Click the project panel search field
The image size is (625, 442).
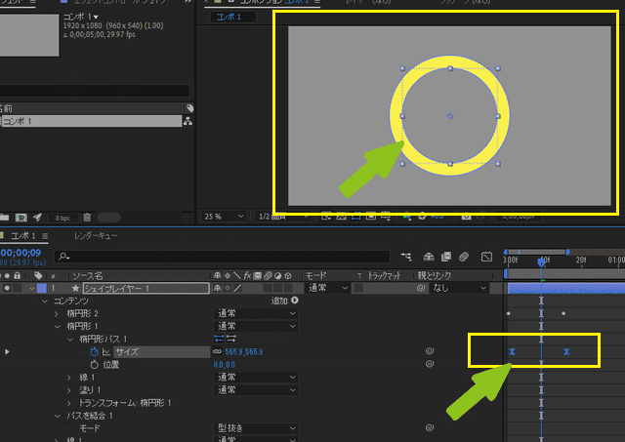94,91
